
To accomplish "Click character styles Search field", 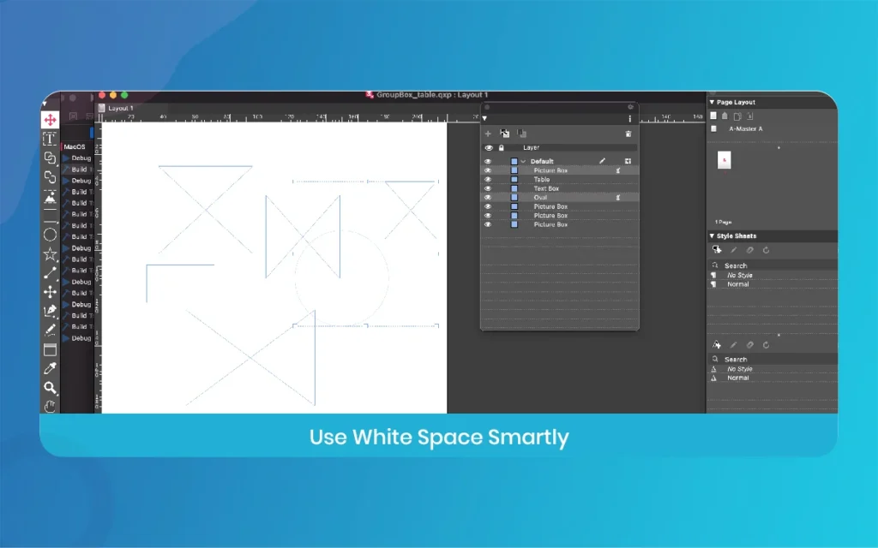I will 773,360.
